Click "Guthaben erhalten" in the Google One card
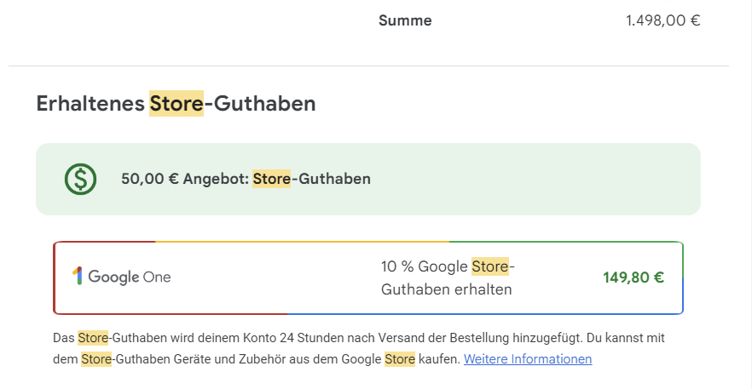 [x=446, y=289]
